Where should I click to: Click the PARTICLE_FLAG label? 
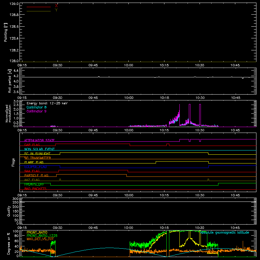(x=36, y=175)
